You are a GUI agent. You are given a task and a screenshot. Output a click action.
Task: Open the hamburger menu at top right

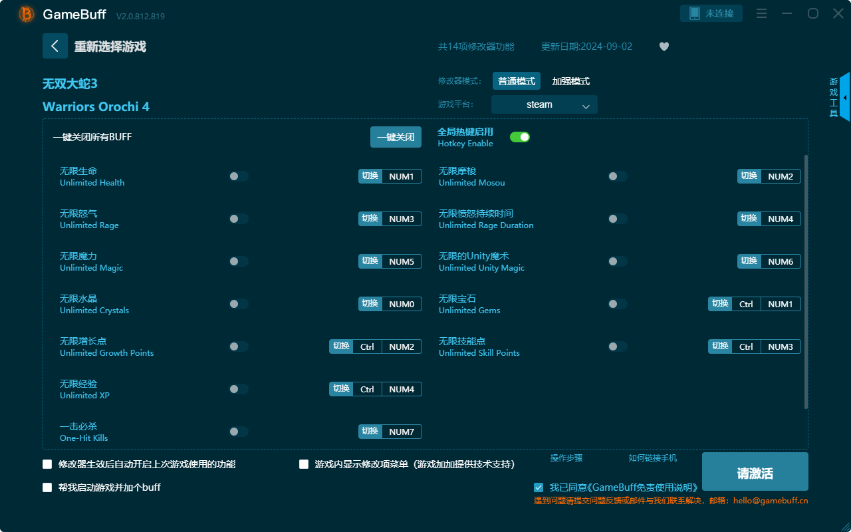761,13
